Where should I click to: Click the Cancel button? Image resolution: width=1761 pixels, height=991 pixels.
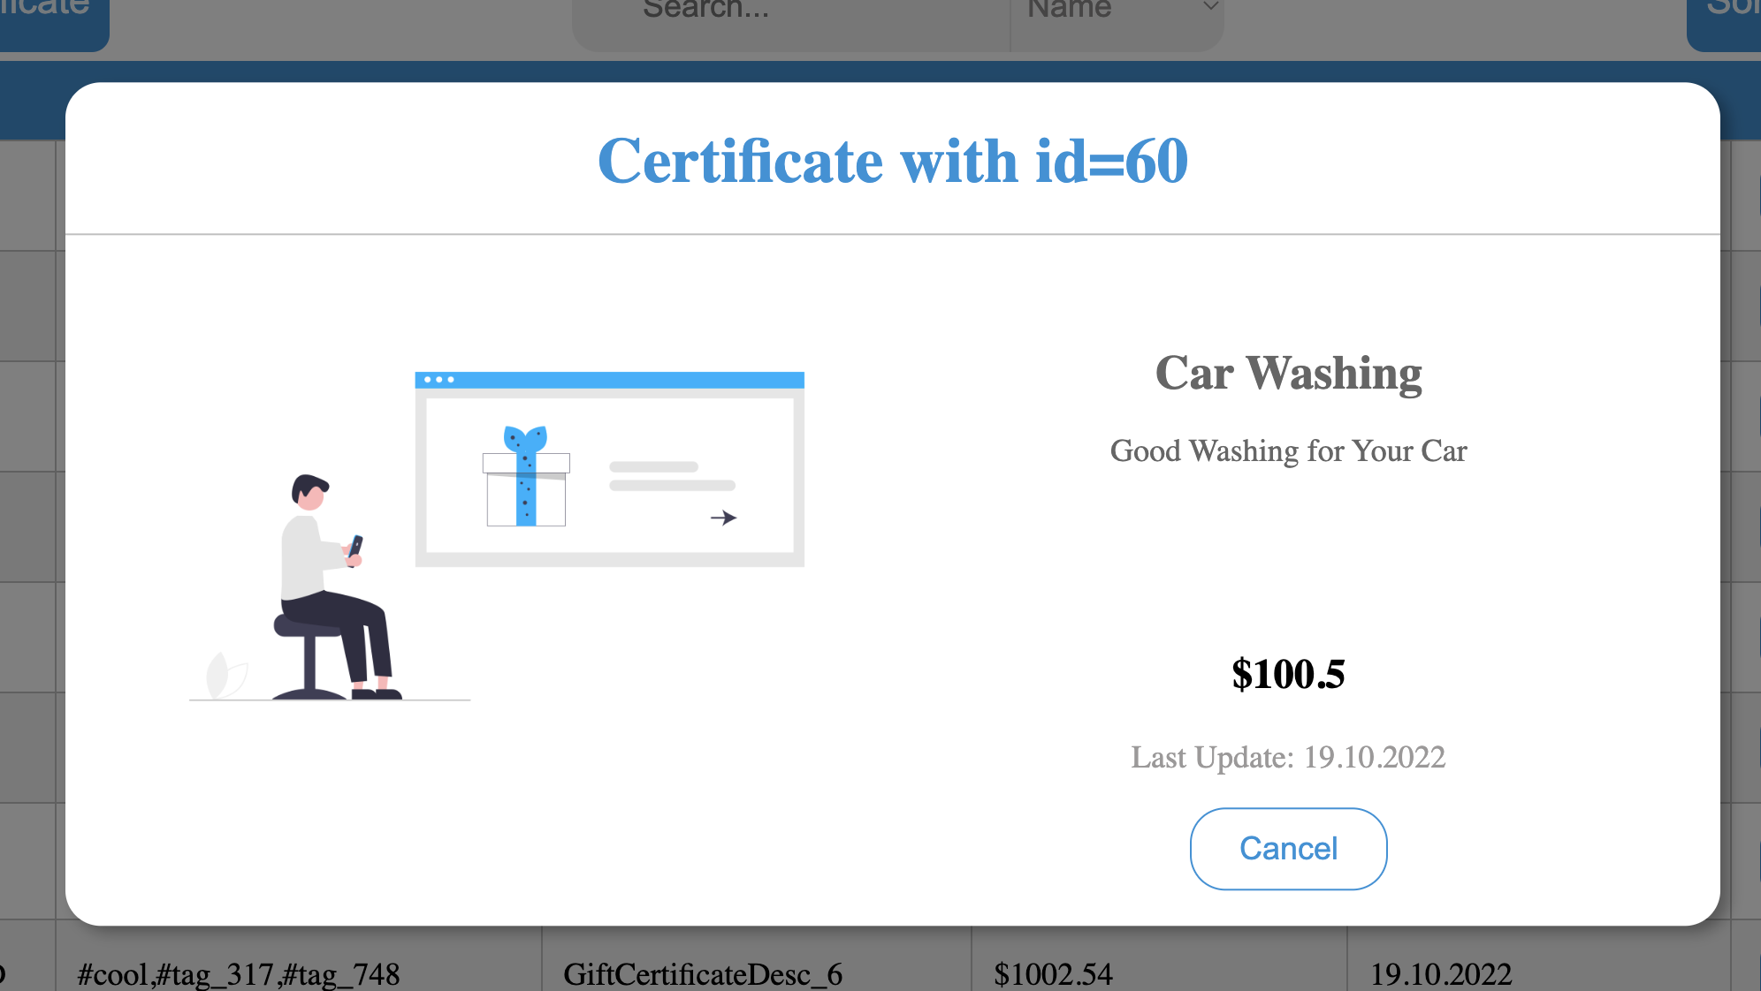pyautogui.click(x=1288, y=849)
